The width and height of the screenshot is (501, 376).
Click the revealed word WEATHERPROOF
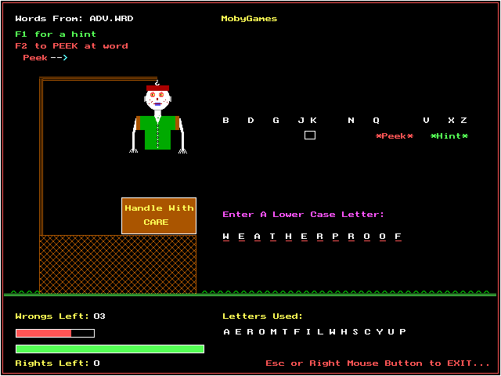[x=312, y=237]
